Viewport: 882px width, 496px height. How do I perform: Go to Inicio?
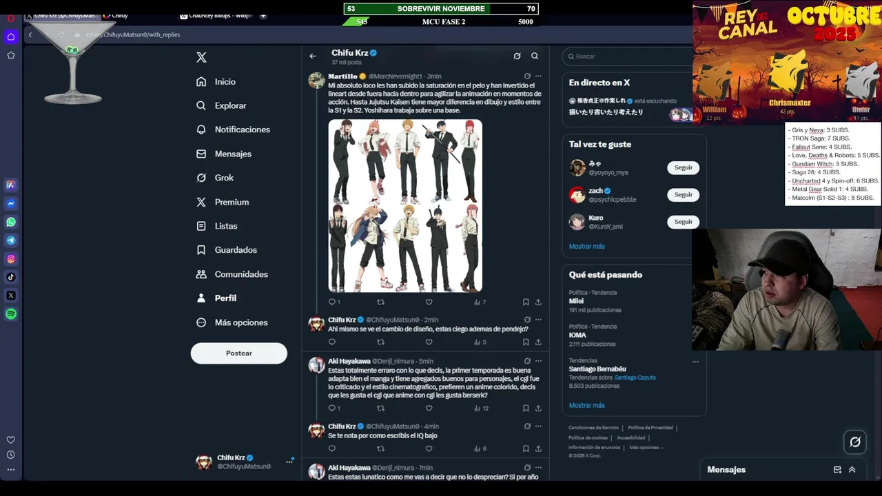[216, 81]
